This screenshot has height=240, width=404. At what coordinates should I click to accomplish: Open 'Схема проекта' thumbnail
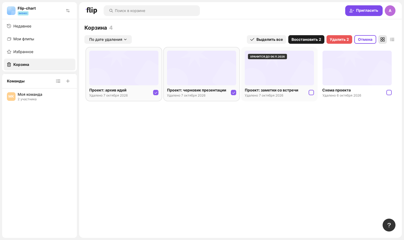pos(357,68)
